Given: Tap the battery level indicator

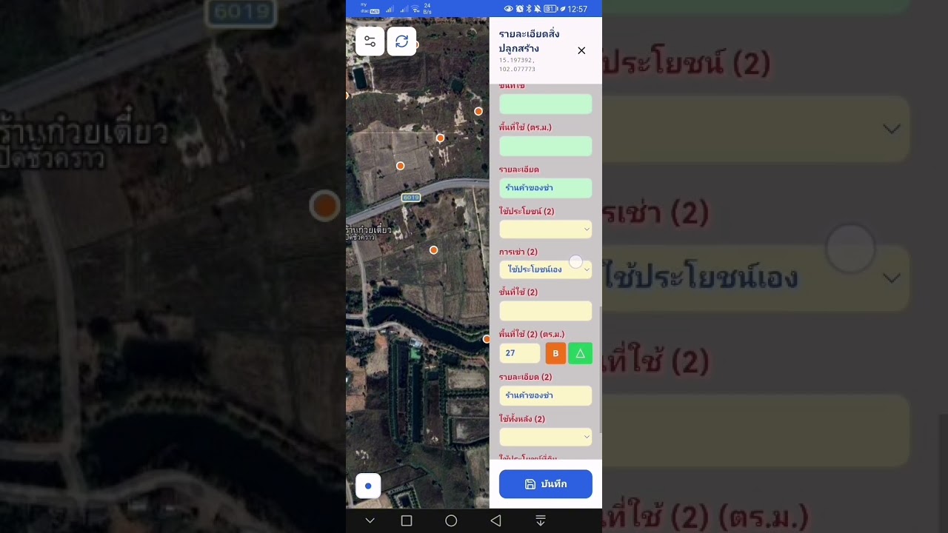Looking at the screenshot, I should [x=551, y=9].
